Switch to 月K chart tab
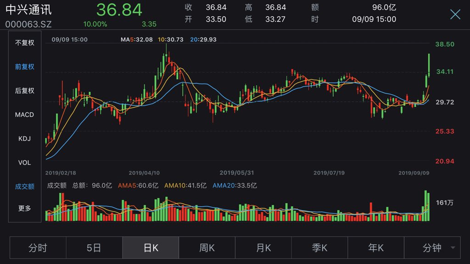Screen dimensions: 470x264 (263, 247)
